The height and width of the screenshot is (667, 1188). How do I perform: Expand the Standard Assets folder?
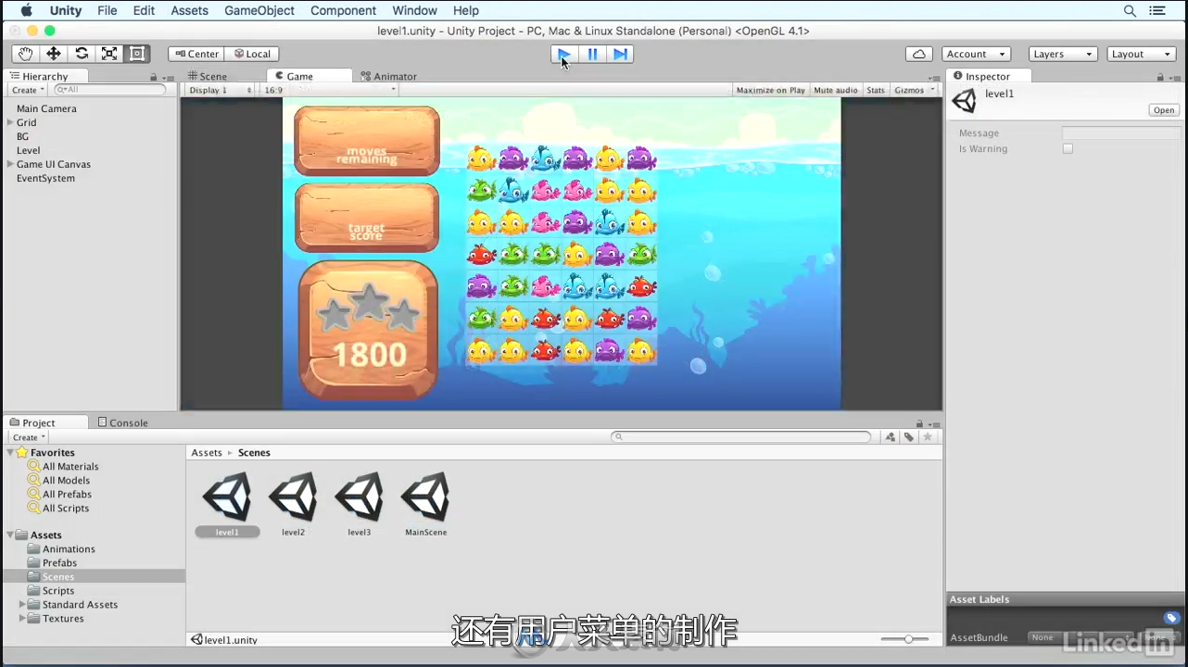22,605
